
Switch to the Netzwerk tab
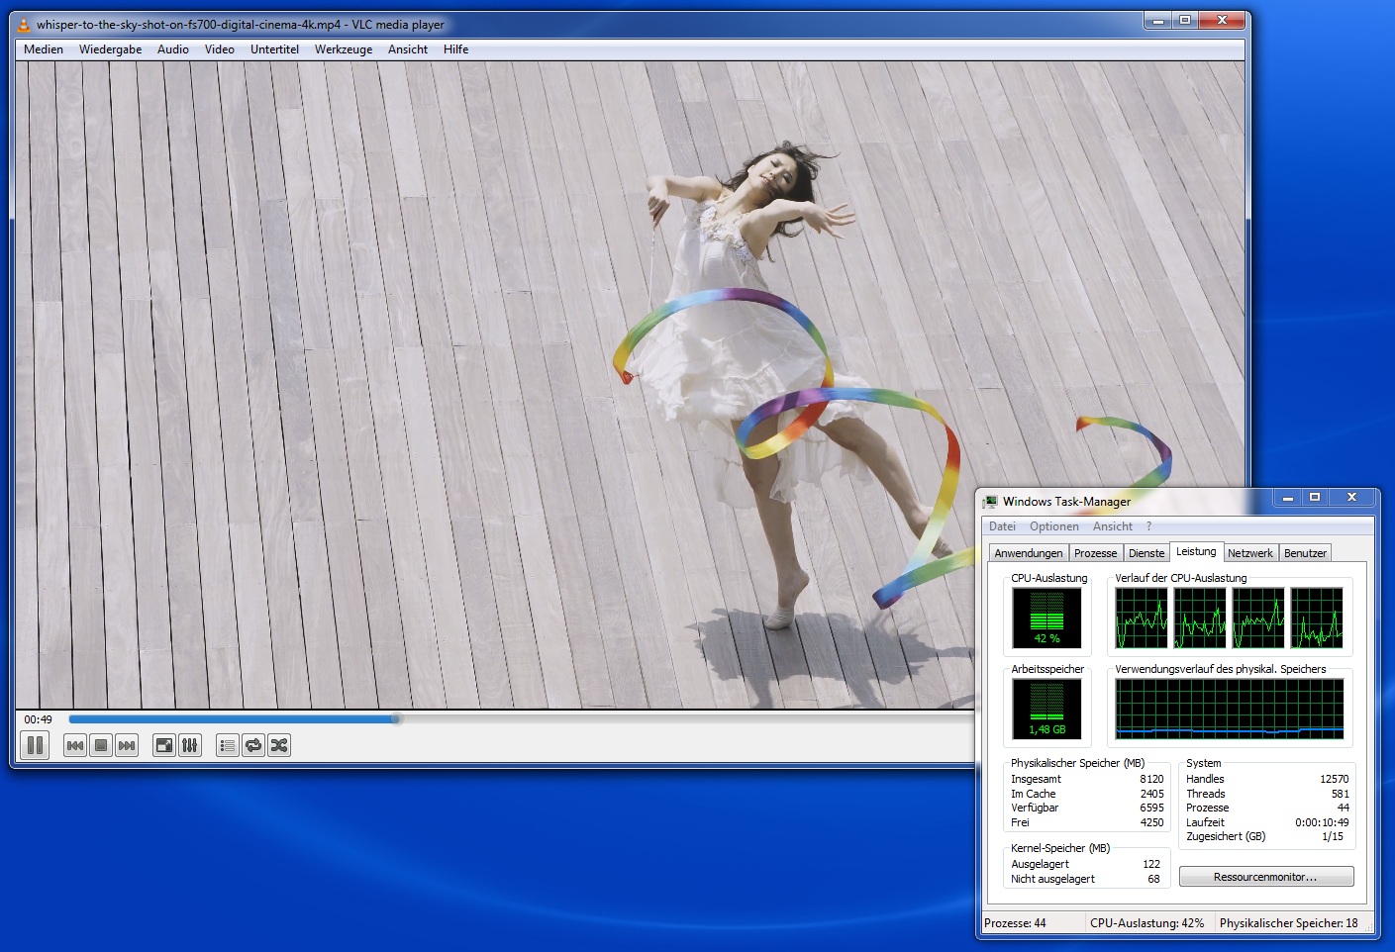click(x=1250, y=553)
